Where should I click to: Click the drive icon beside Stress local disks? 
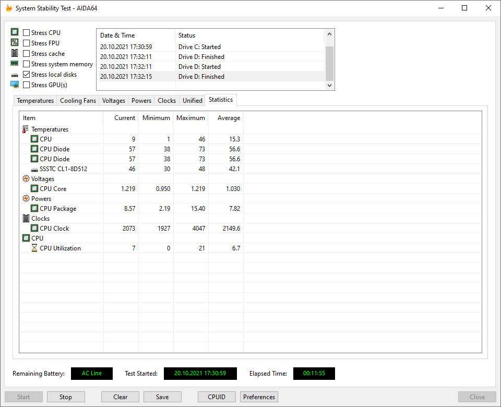coord(15,75)
